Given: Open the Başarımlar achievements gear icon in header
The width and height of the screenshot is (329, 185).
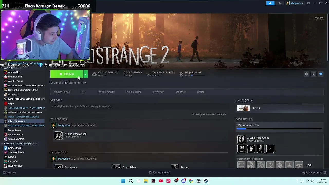Looking at the screenshot, I should point(181,74).
